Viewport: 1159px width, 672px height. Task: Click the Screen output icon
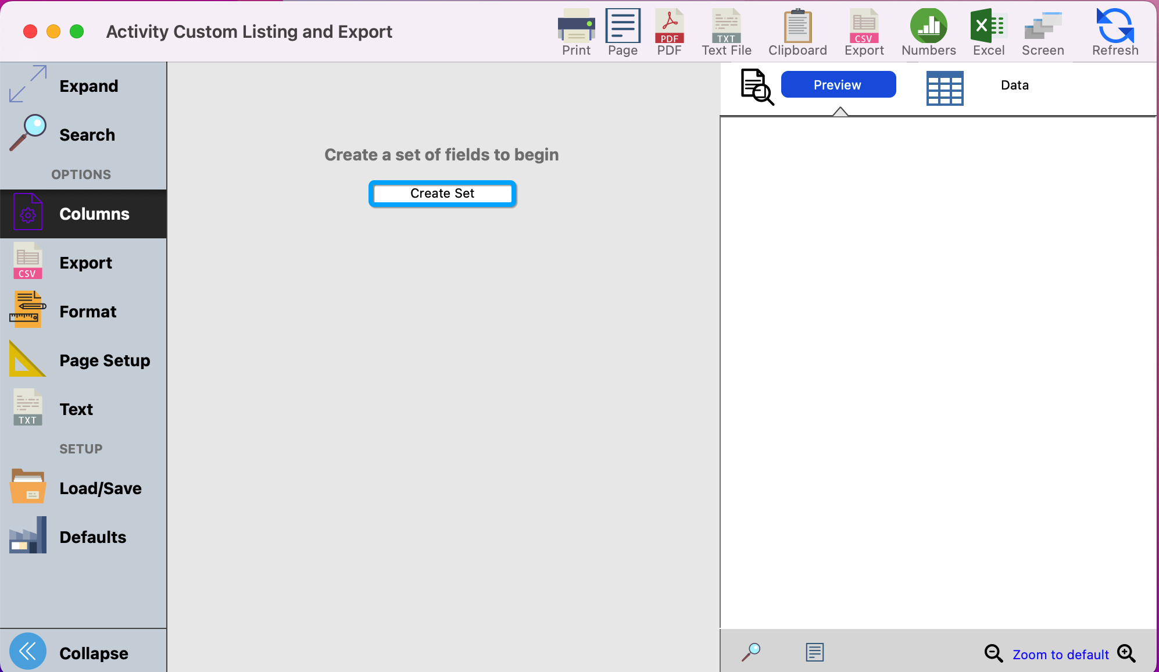point(1043,27)
